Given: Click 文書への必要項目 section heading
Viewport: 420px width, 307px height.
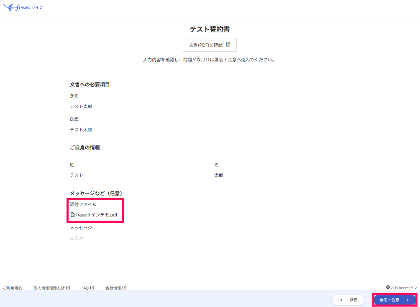Looking at the screenshot, I should click(90, 84).
